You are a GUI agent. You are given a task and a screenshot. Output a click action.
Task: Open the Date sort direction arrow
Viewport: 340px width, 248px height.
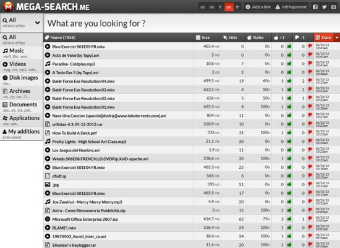[337, 38]
